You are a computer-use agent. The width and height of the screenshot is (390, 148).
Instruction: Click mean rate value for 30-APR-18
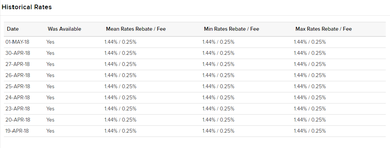121,53
